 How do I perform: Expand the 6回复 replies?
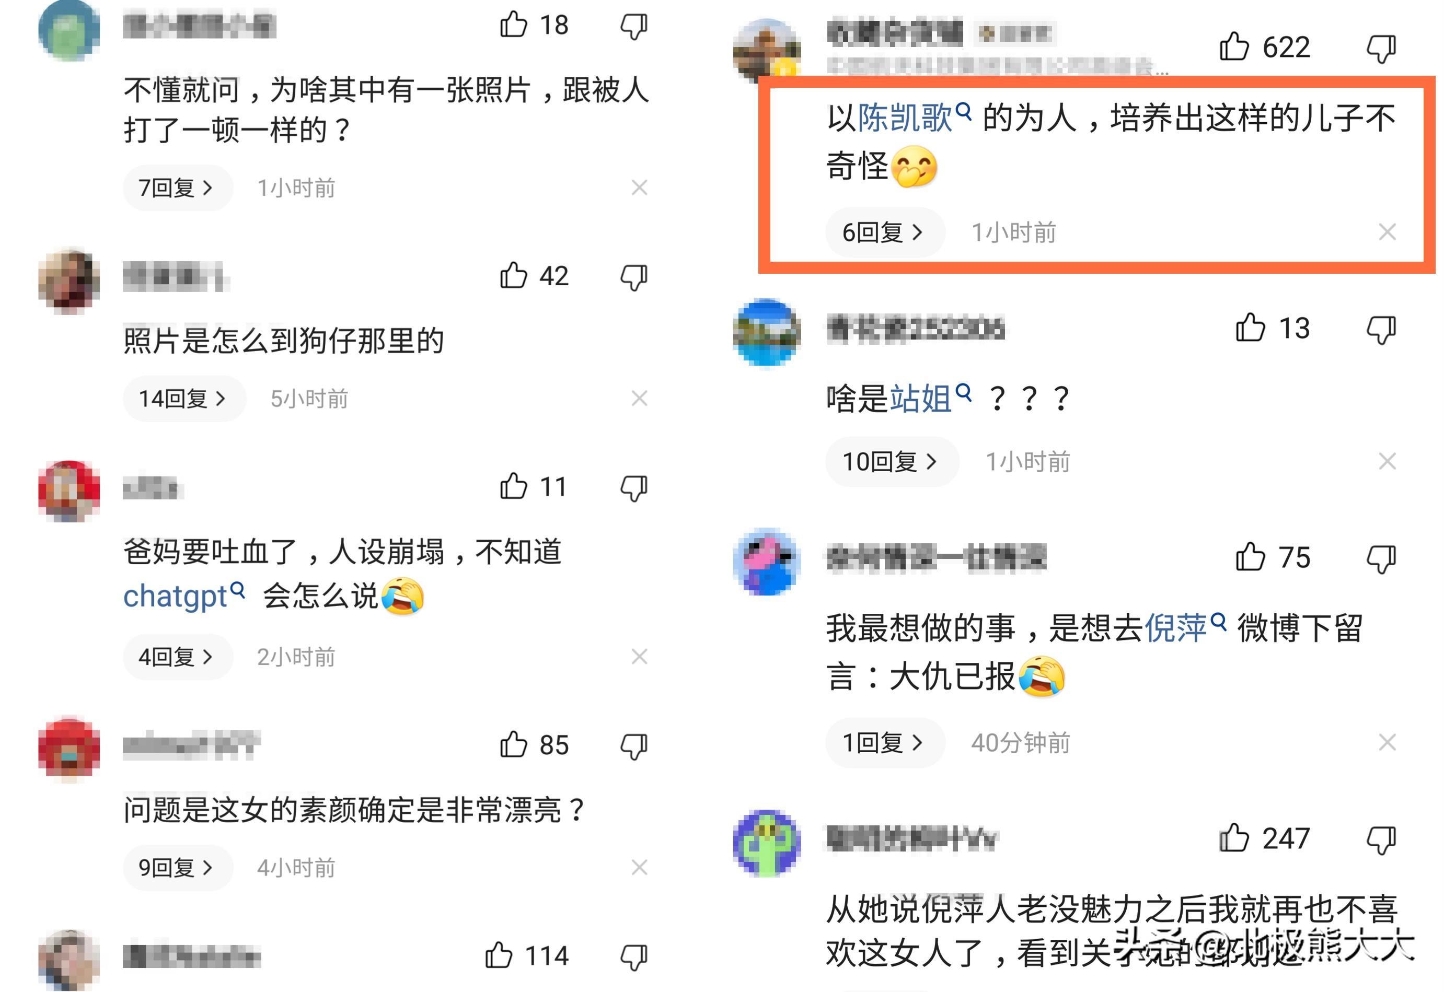[885, 232]
